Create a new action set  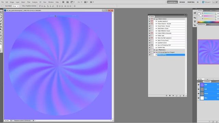(x=177, y=96)
